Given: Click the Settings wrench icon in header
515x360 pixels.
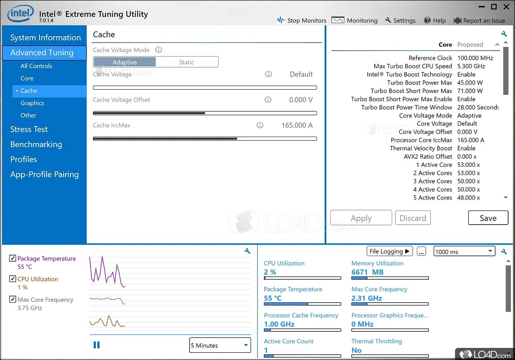Looking at the screenshot, I should (x=388, y=20).
